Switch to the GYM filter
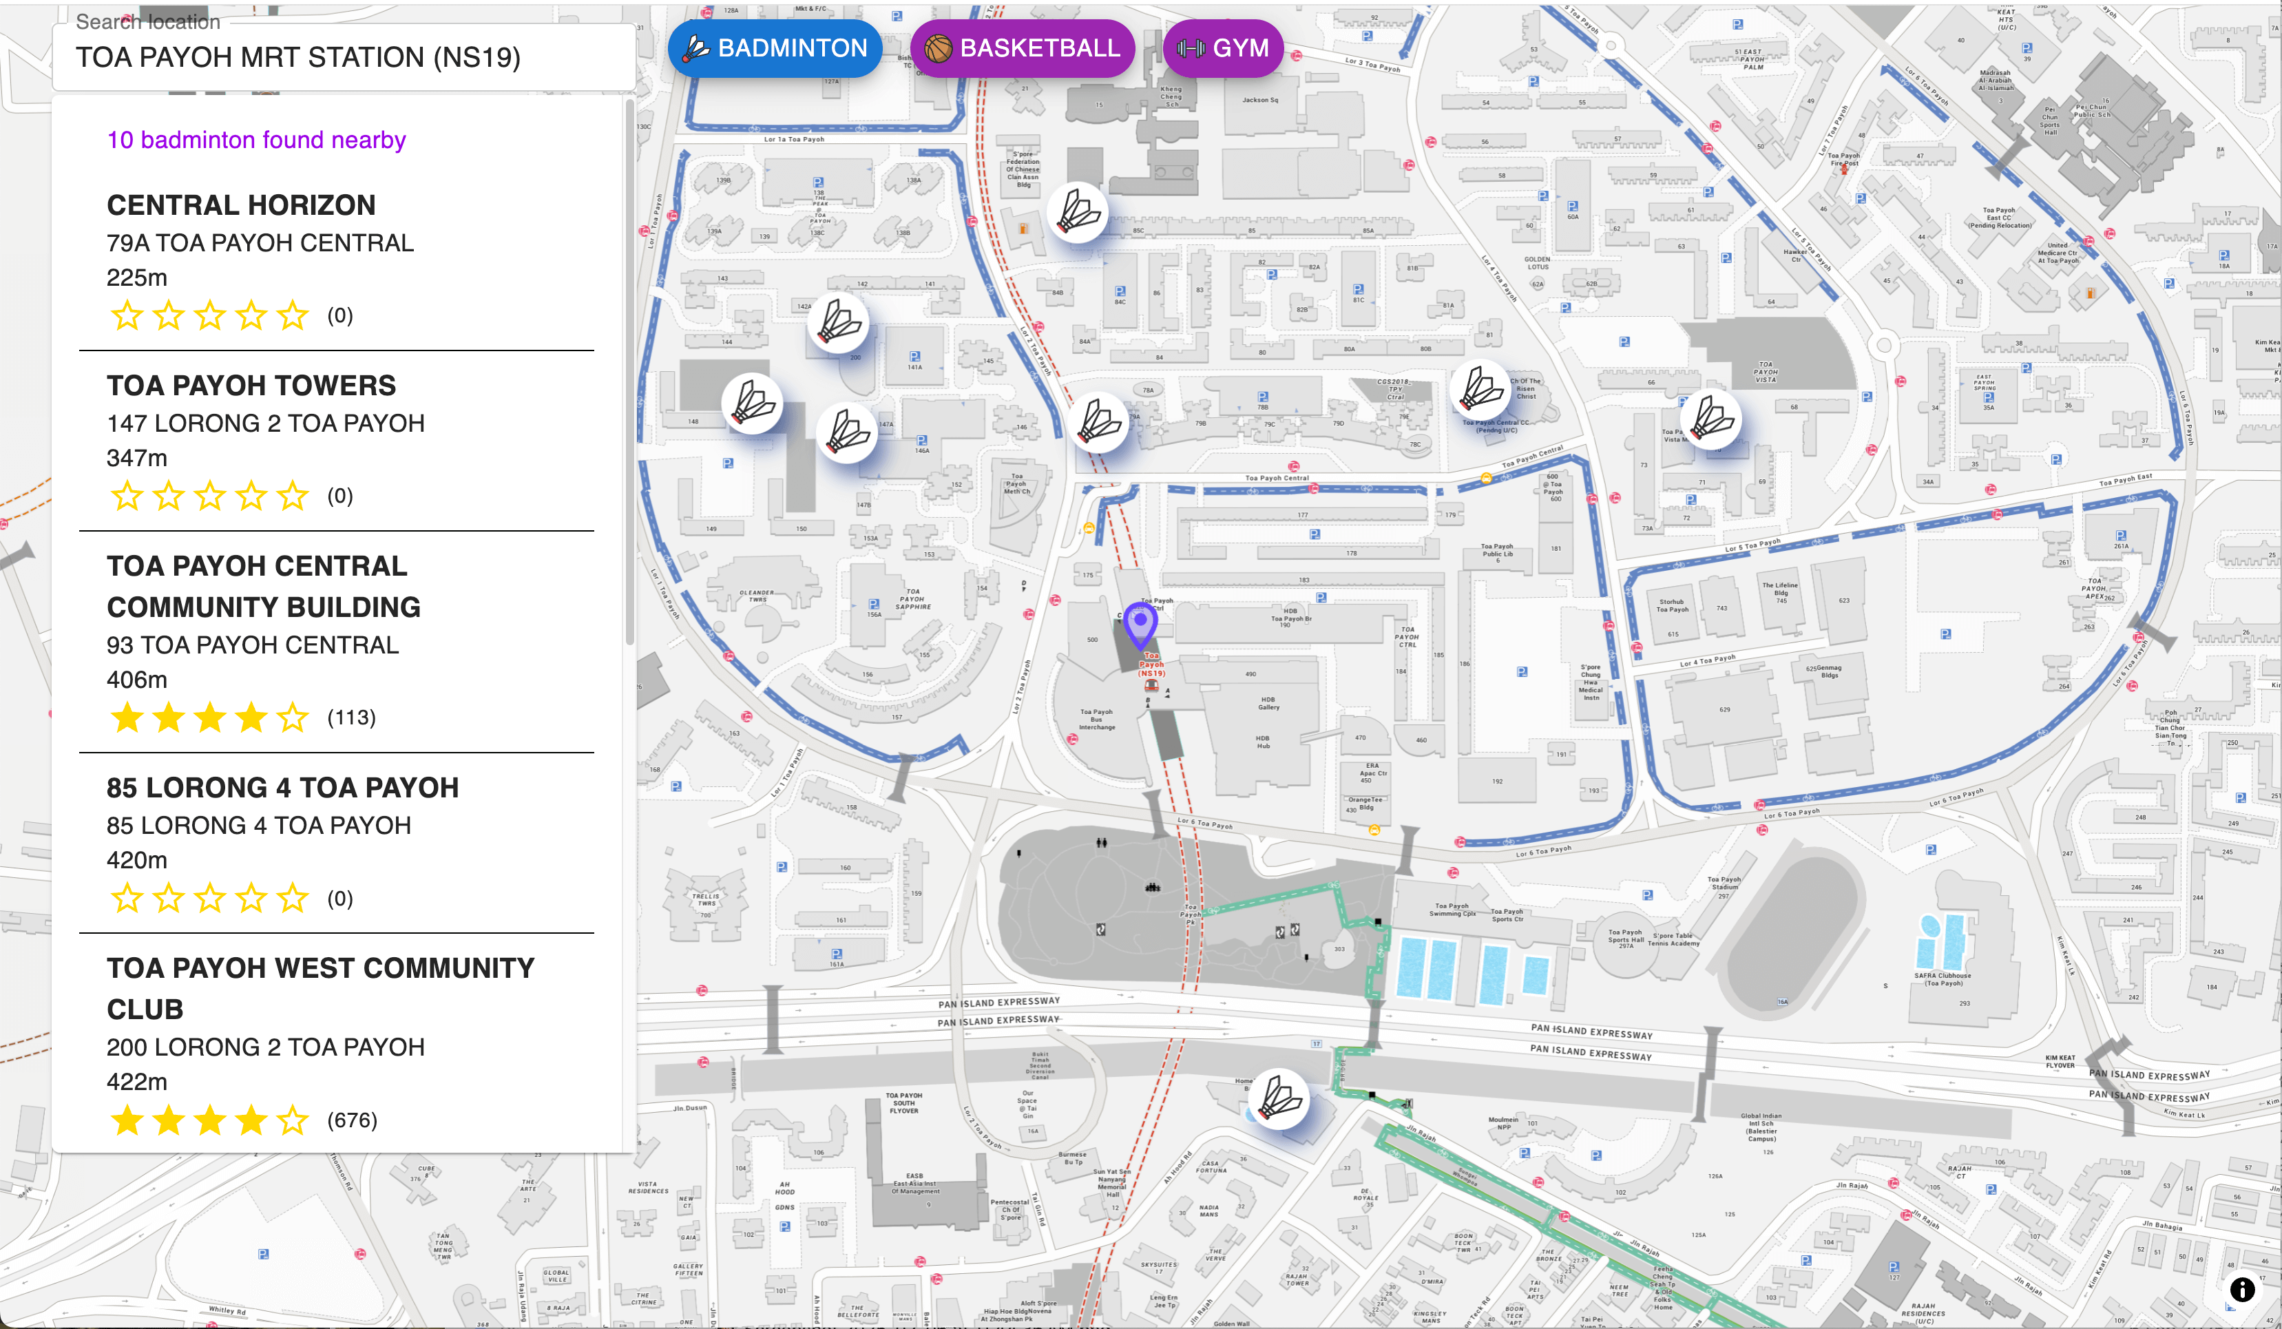 (1222, 48)
